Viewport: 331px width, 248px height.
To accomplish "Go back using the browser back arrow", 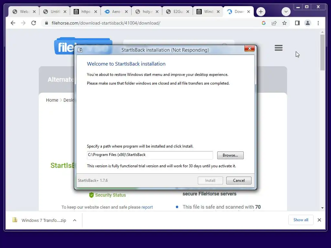I will (13, 23).
